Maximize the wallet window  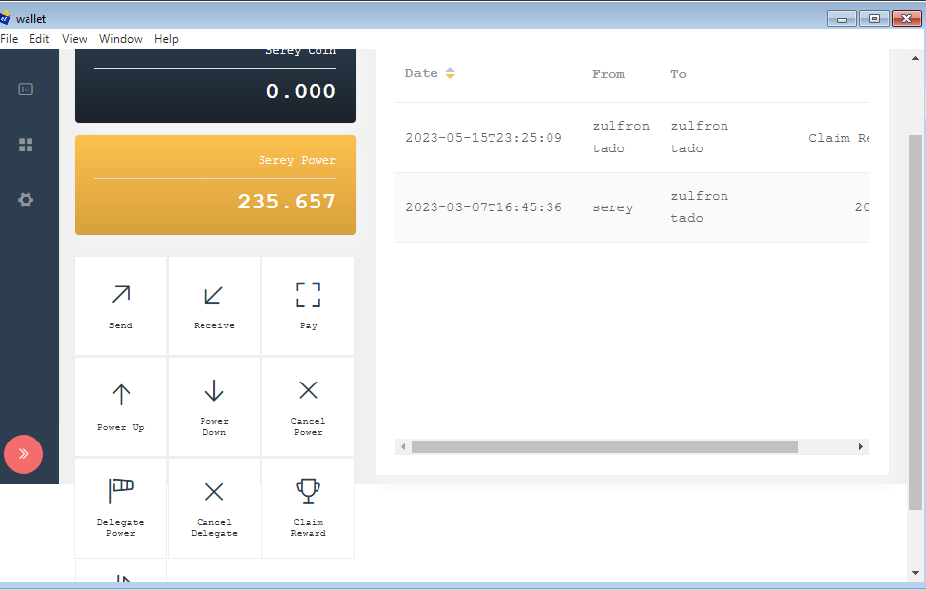click(874, 19)
